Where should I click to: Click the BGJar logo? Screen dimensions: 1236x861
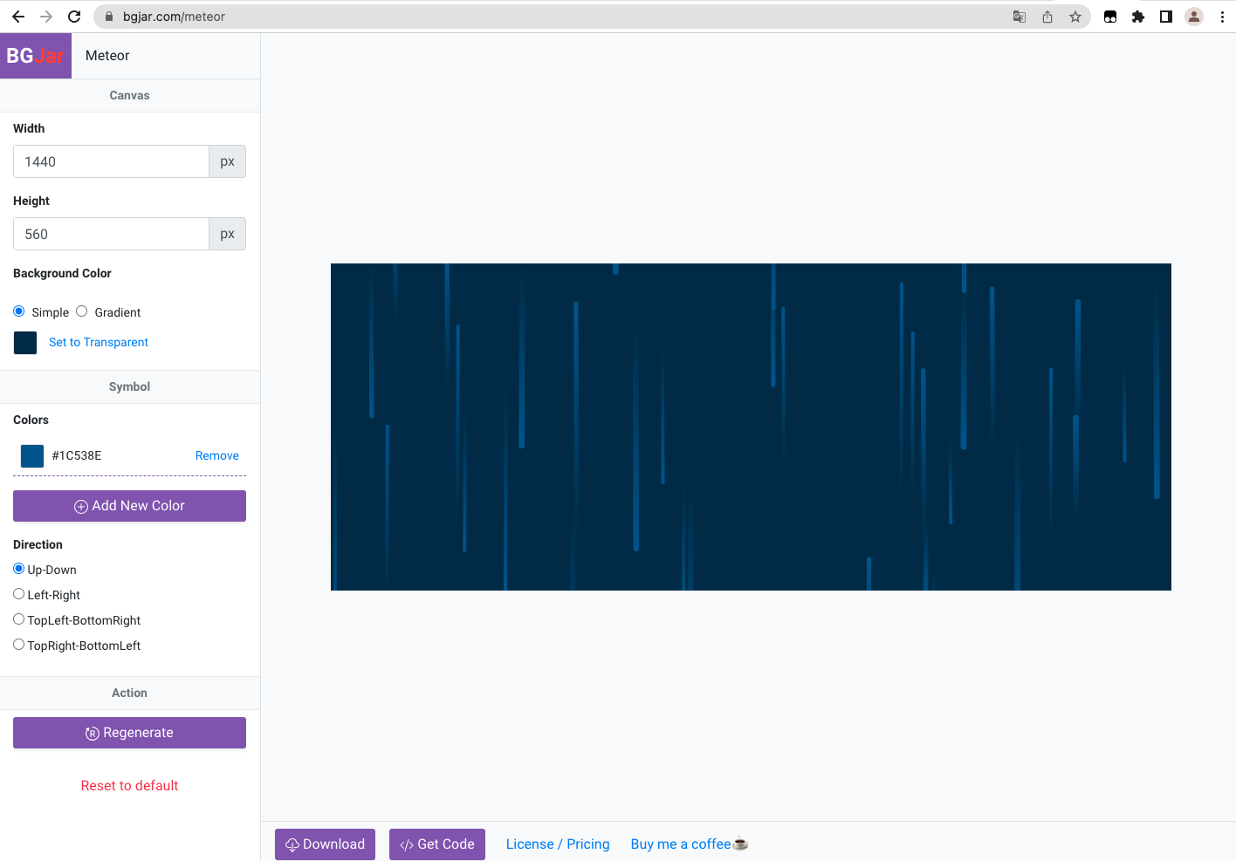[x=36, y=56]
